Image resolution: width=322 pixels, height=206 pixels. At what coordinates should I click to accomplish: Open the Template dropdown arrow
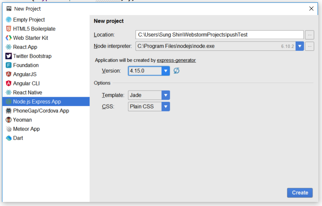[165, 95]
